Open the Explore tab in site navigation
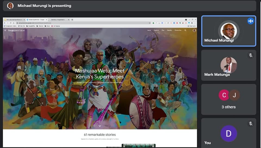 click(x=156, y=30)
